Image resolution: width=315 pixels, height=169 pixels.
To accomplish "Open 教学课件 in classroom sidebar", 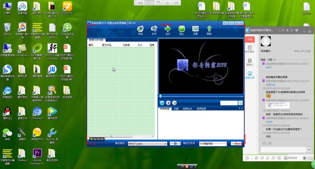I will [x=250, y=49].
